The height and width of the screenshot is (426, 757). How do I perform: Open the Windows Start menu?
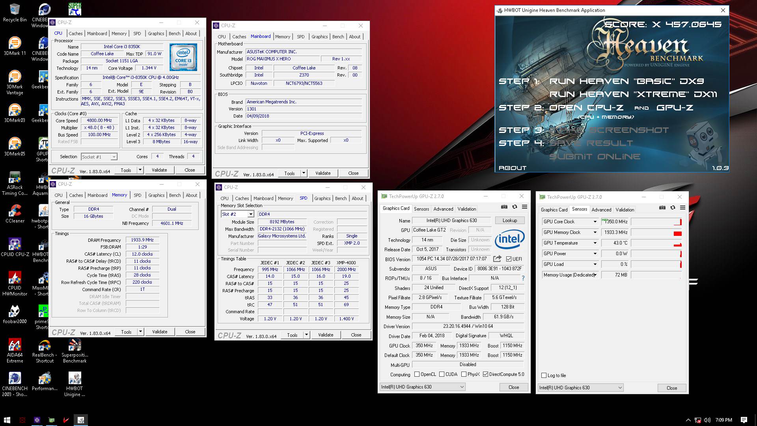pyautogui.click(x=7, y=420)
